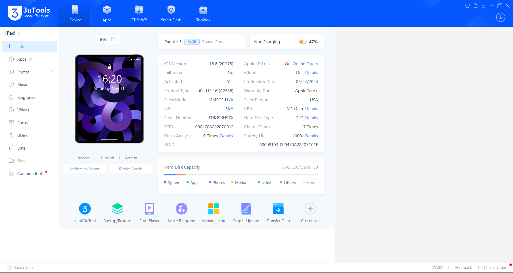Toggle the Close iTunes checkbox
This screenshot has height=273, width=513.
click(9, 268)
